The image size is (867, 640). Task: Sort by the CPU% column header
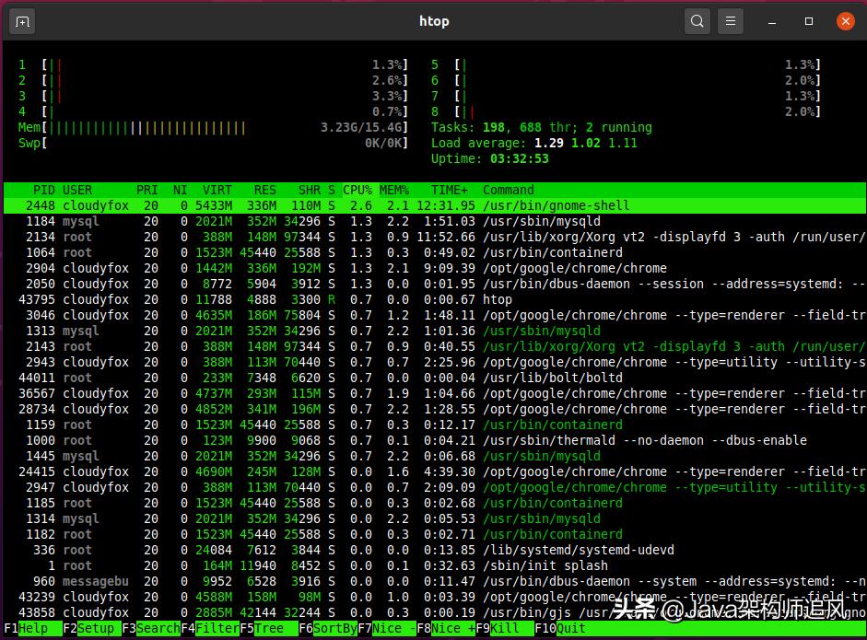point(357,190)
